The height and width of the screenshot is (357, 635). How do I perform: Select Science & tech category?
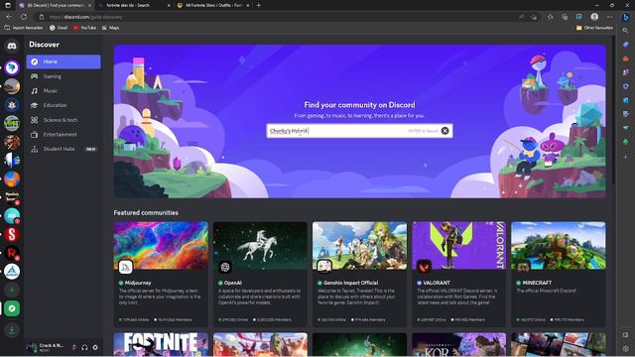click(63, 120)
